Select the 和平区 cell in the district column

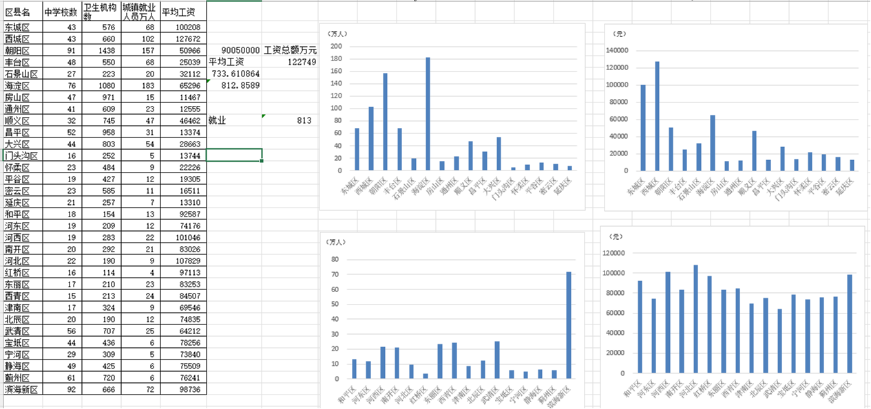(x=21, y=214)
